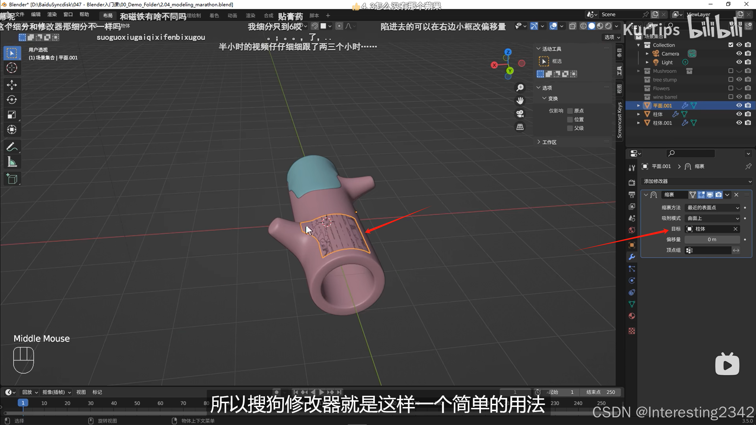Enable the 位置 checkbox
The height and width of the screenshot is (425, 756).
pos(570,120)
